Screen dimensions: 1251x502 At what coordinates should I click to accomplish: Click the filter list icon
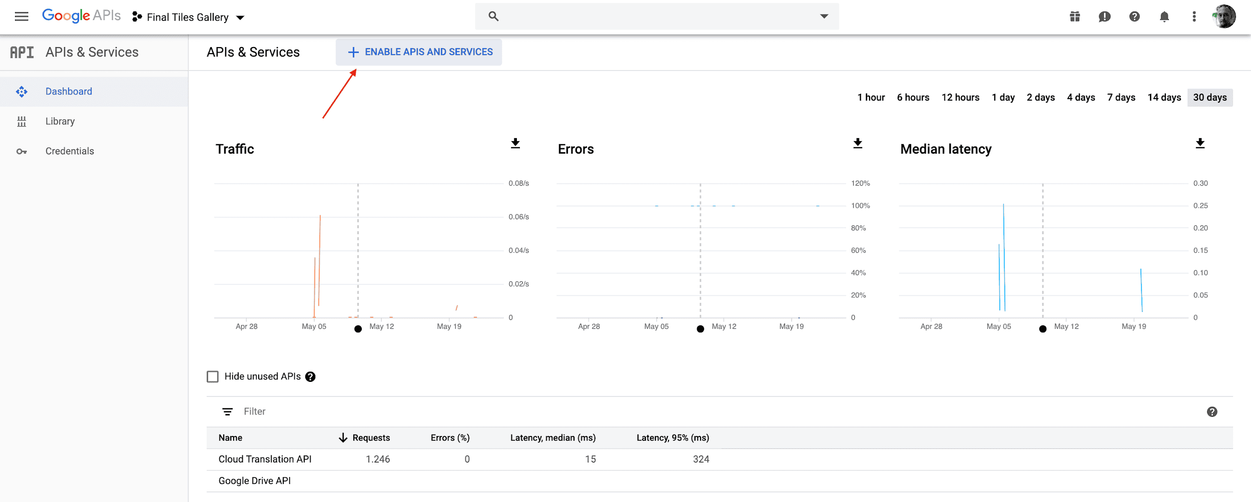click(227, 411)
